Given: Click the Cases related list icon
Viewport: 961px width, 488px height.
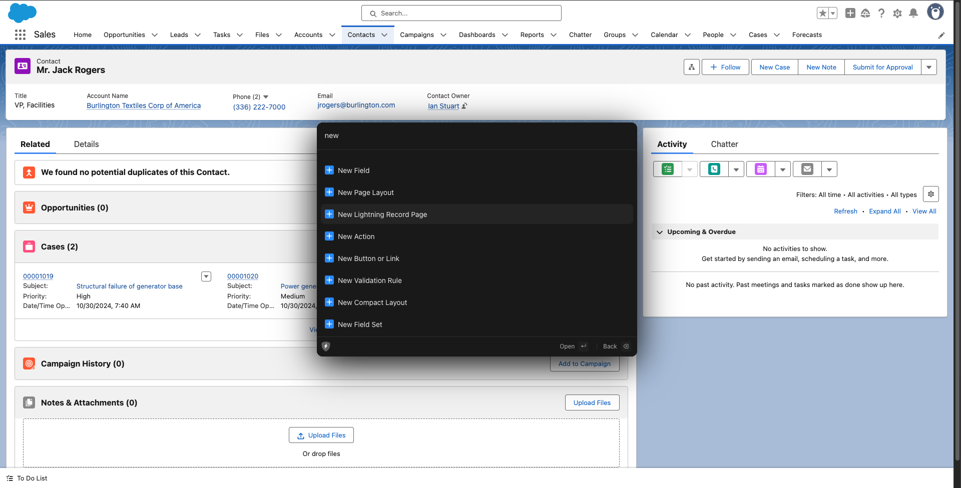Looking at the screenshot, I should point(29,246).
